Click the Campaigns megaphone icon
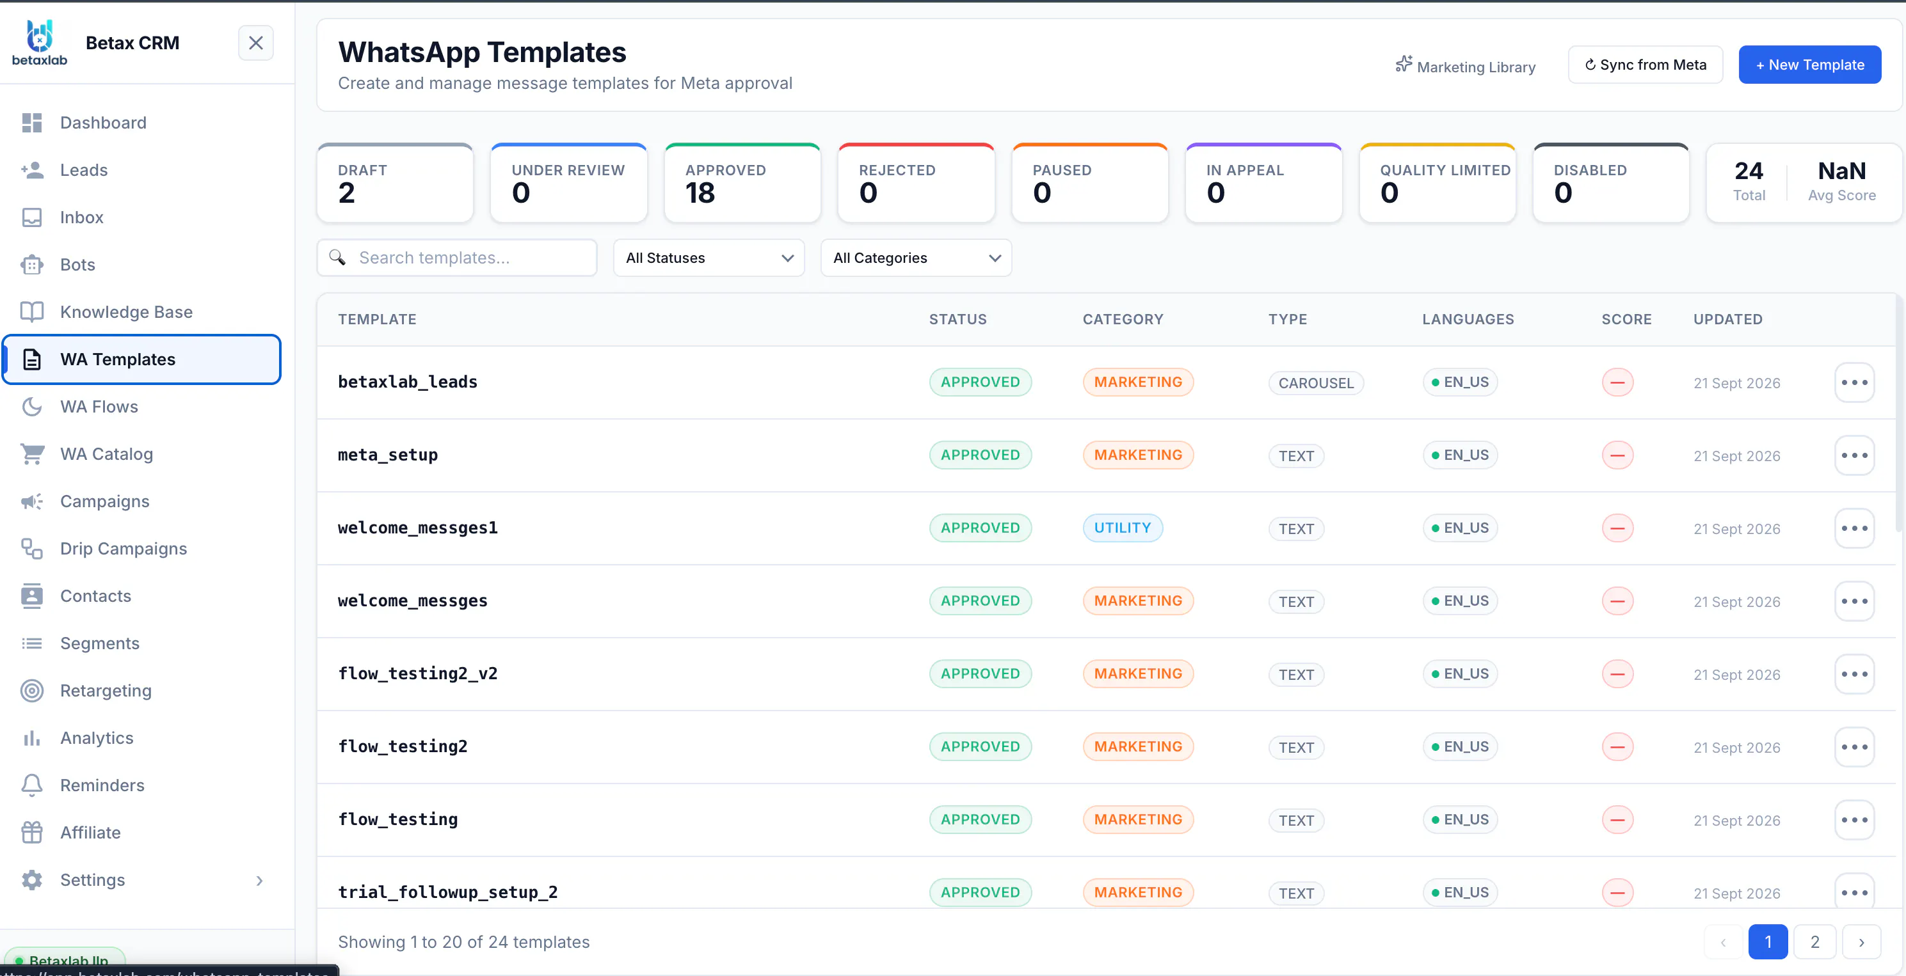 click(x=32, y=501)
